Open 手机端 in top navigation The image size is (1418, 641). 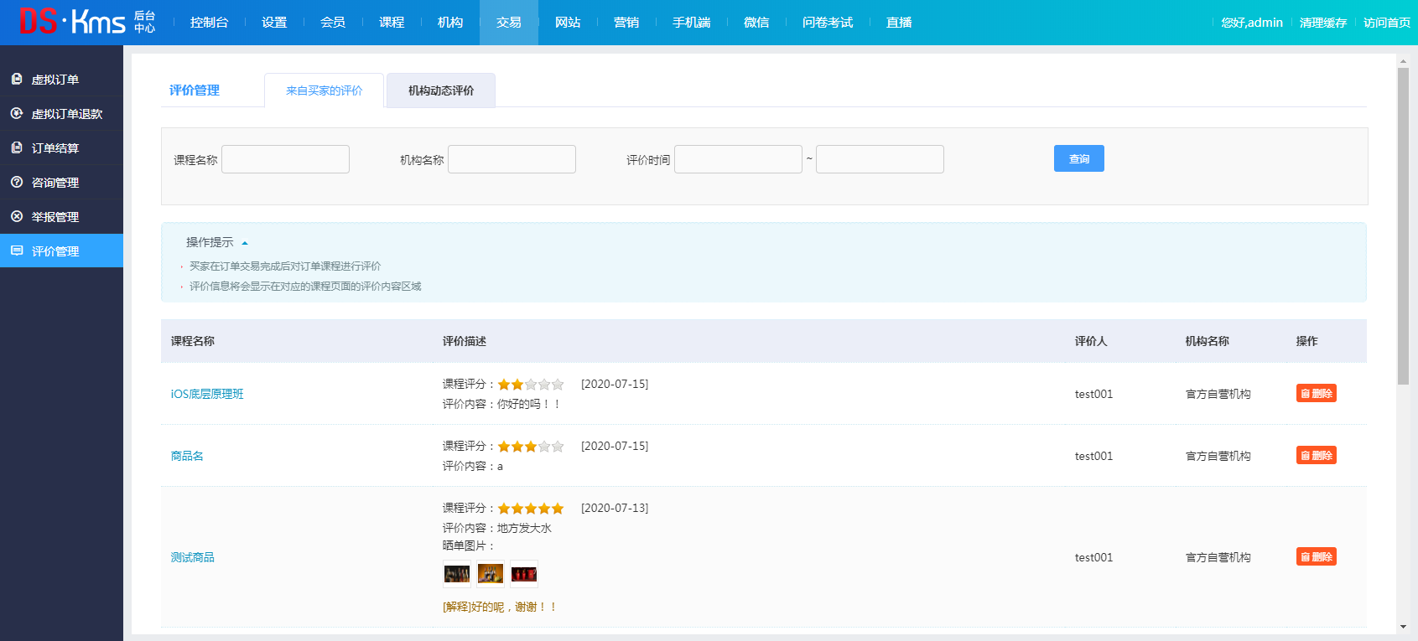[692, 23]
